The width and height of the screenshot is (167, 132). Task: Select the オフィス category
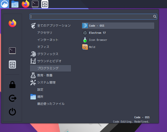[51, 47]
